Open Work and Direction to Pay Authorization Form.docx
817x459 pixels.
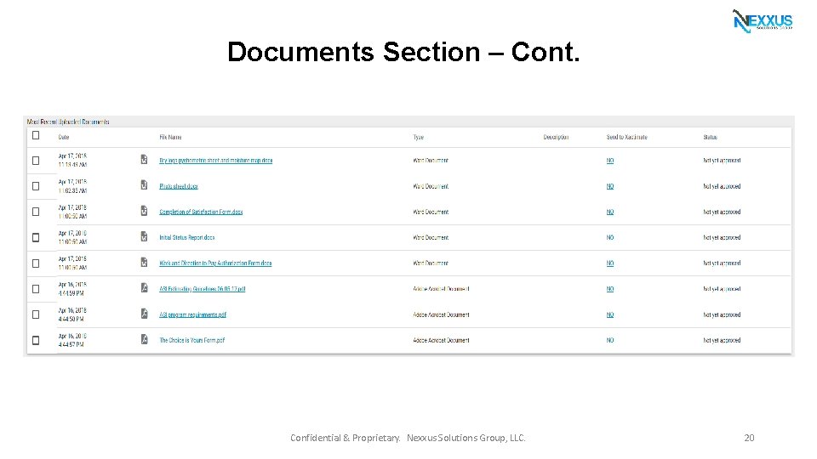pos(215,263)
